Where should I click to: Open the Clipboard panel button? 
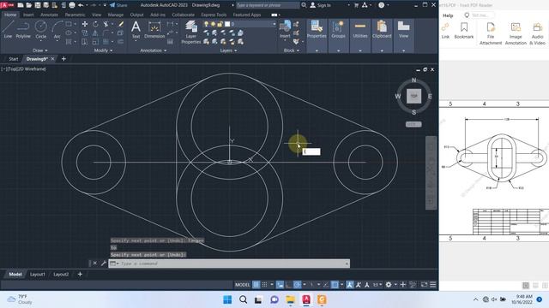(x=382, y=29)
